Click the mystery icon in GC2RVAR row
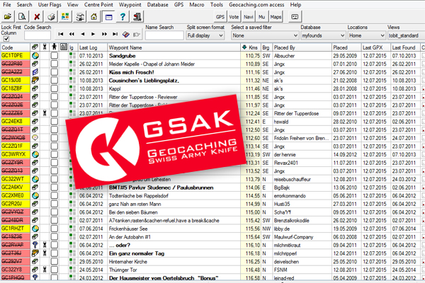The image size is (425, 283). [x=35, y=245]
